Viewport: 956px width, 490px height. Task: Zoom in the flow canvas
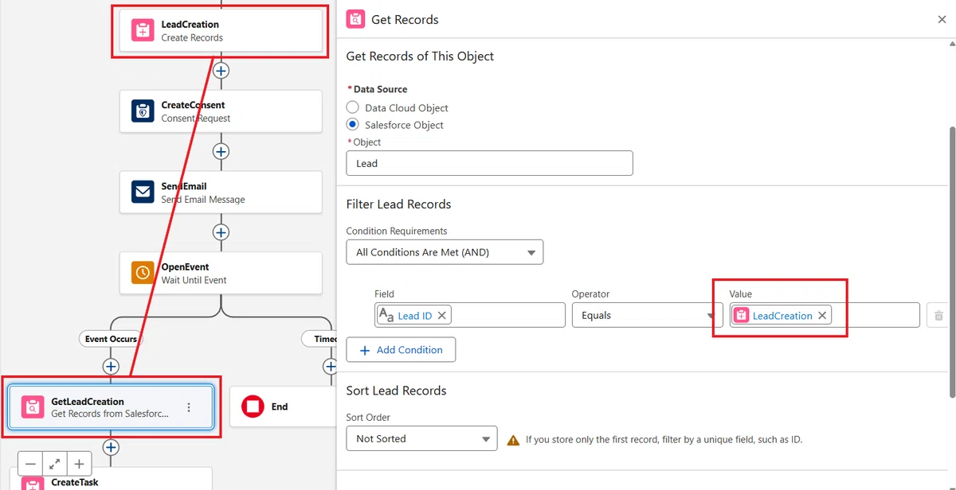[80, 464]
